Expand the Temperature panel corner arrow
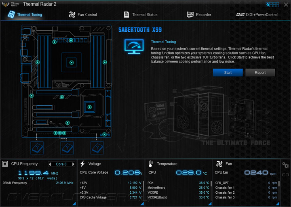The image size is (291, 207). [x=210, y=204]
